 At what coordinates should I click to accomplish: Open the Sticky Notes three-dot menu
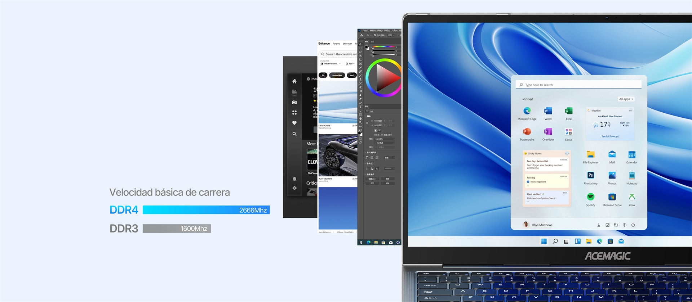tap(567, 153)
